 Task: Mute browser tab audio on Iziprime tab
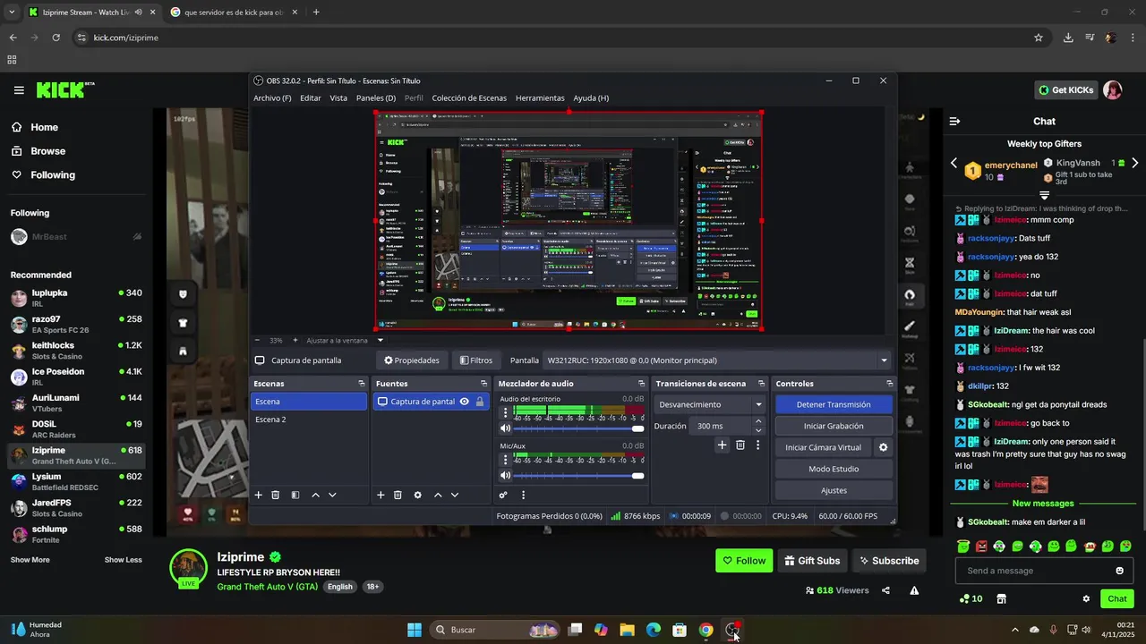click(138, 13)
